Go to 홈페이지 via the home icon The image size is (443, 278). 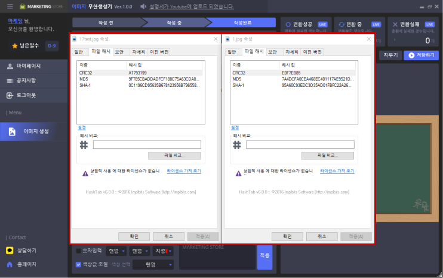25,264
